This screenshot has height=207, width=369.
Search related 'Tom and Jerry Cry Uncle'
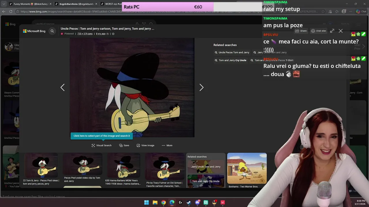(x=230, y=60)
